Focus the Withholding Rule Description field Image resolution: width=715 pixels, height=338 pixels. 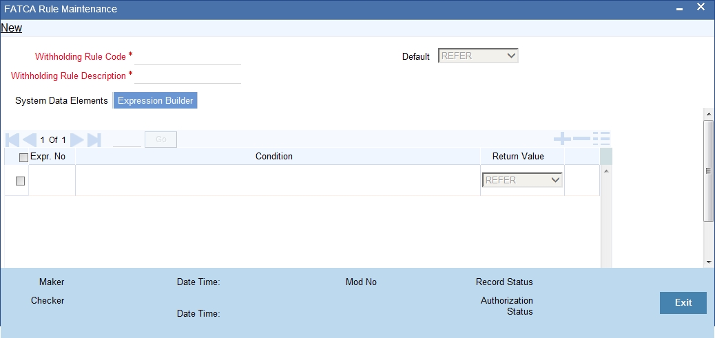tap(187, 76)
